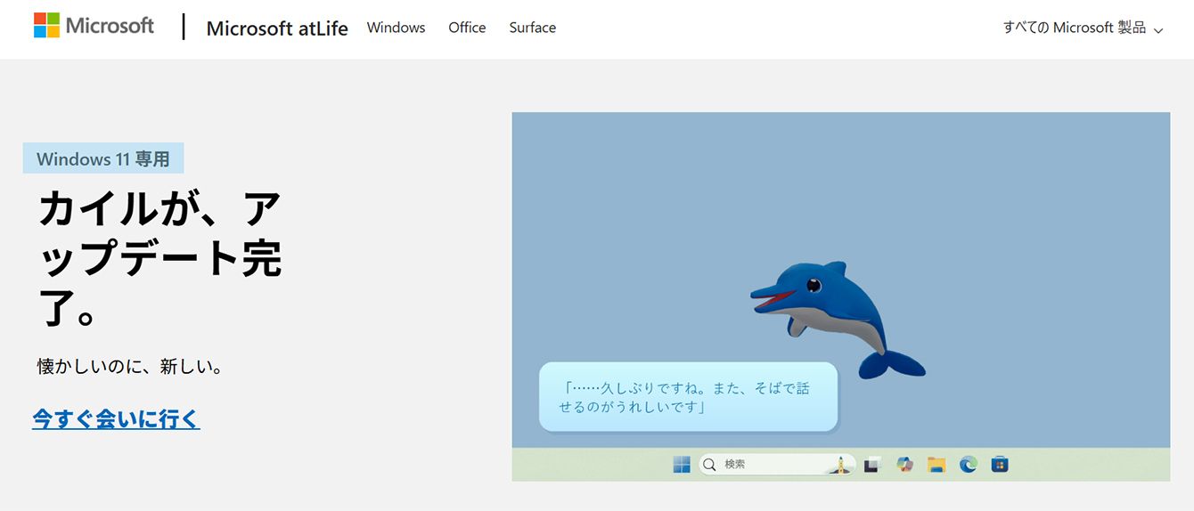Click the 検索 search box in hero taskbar
The height and width of the screenshot is (511, 1194).
776,464
